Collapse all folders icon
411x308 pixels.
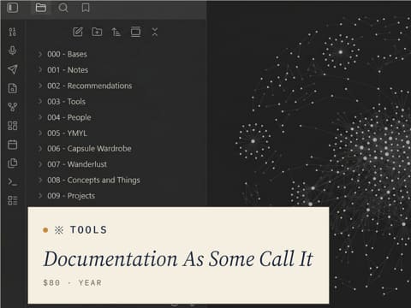(155, 32)
